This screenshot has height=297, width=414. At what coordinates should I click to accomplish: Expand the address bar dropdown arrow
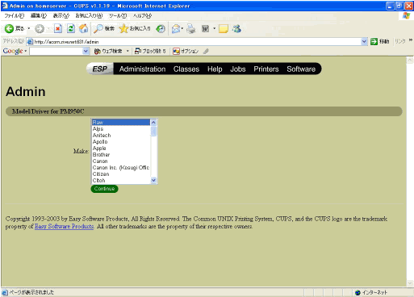tap(364, 41)
